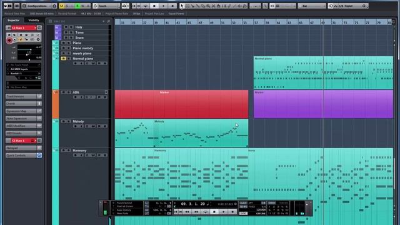Select the Object Selection arrow tool
Viewport: 400px width, 225px height.
(182, 6)
